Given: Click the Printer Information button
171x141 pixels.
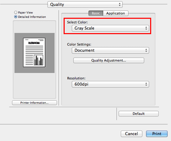Looking at the screenshot, I should coord(35,103).
